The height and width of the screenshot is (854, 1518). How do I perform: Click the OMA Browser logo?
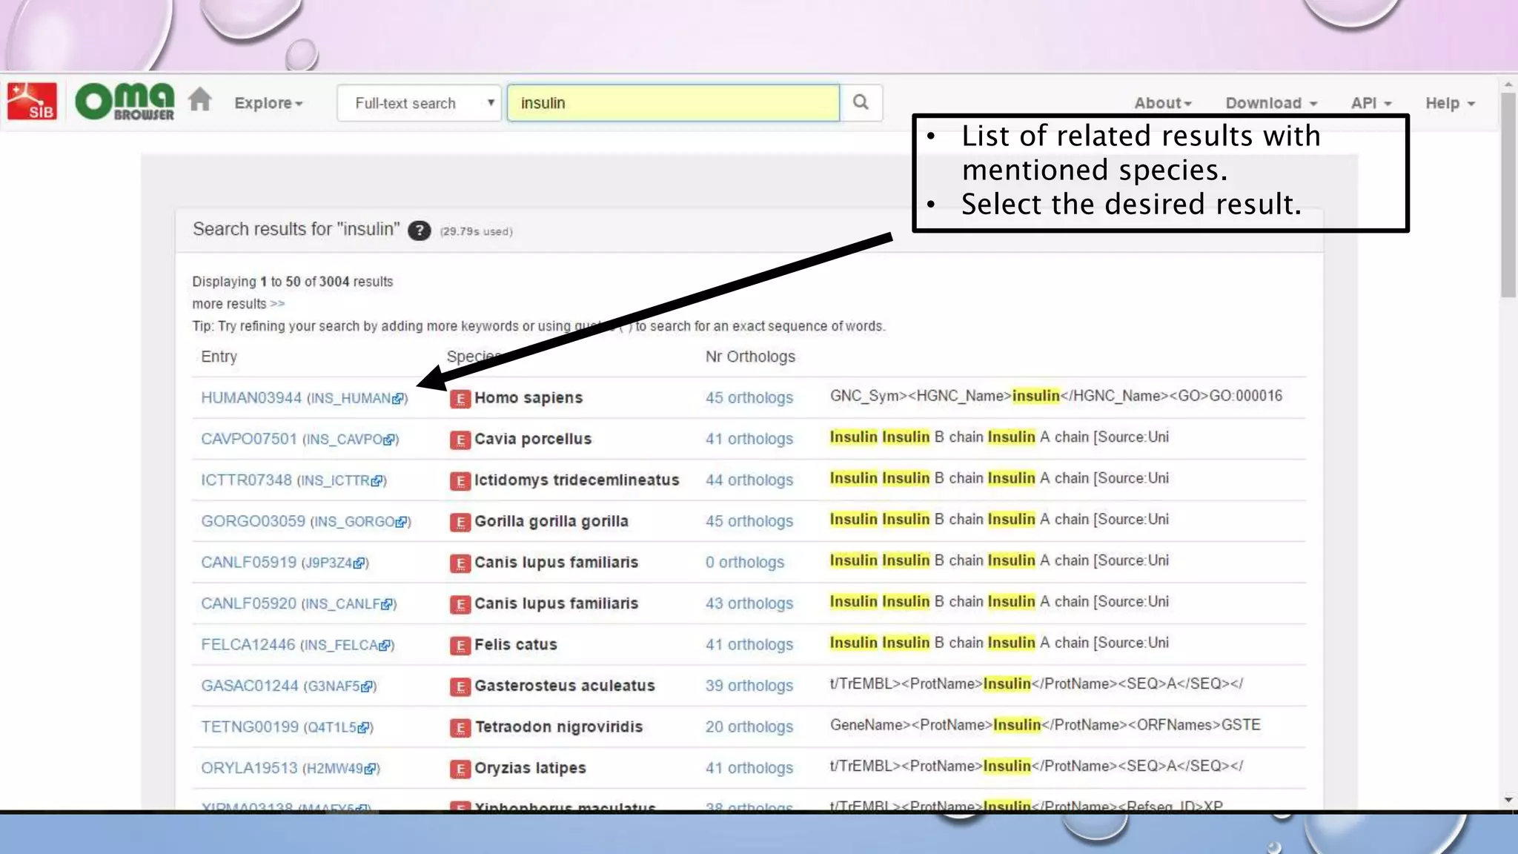coord(125,102)
